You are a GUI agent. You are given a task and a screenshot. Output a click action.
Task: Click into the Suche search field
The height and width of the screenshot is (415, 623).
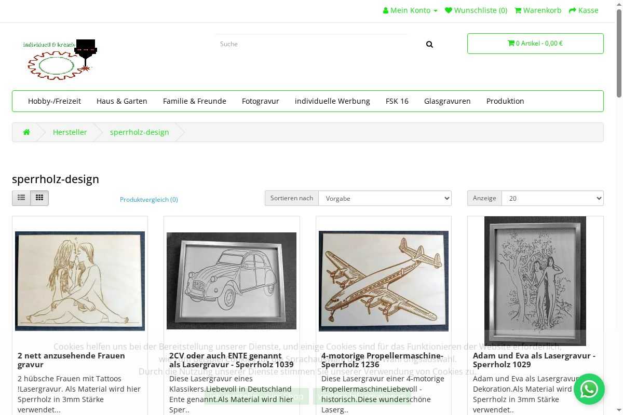click(311, 44)
